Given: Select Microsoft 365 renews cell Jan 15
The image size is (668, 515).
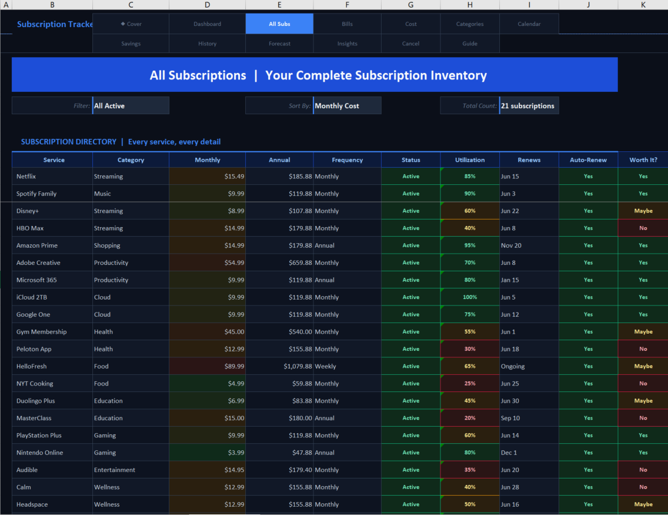Looking at the screenshot, I should point(529,280).
